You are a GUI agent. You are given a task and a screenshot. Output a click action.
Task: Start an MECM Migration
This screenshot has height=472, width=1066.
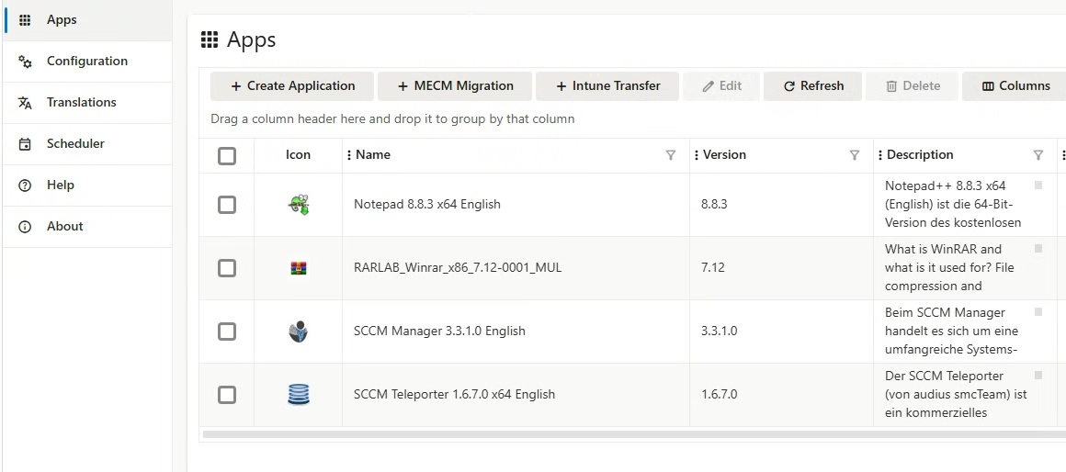455,86
